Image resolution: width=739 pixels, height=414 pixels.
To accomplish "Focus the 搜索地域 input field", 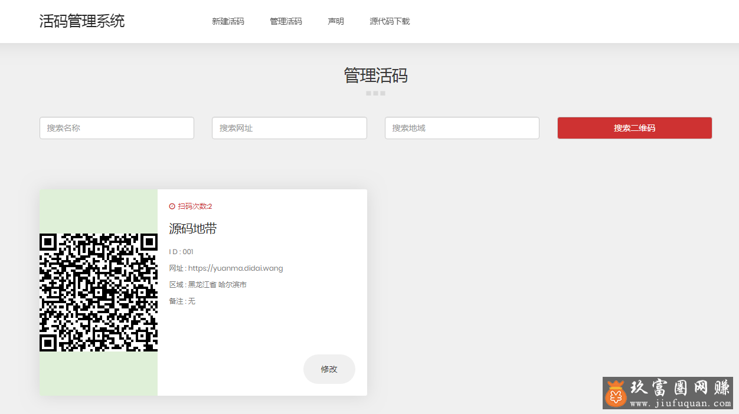I will (x=462, y=128).
